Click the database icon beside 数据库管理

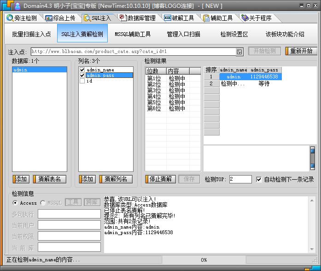[123, 18]
